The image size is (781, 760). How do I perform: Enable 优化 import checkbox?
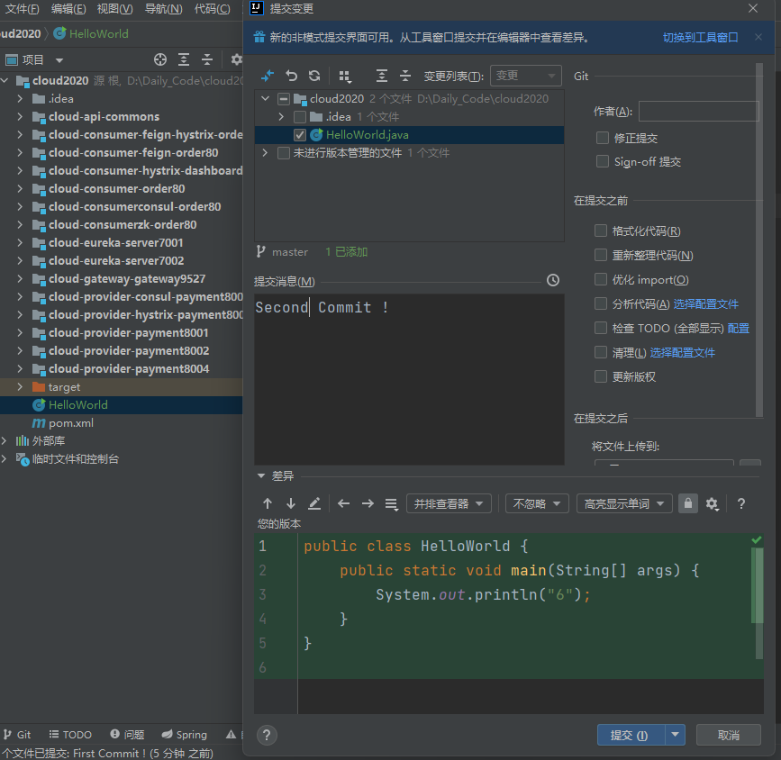click(601, 279)
